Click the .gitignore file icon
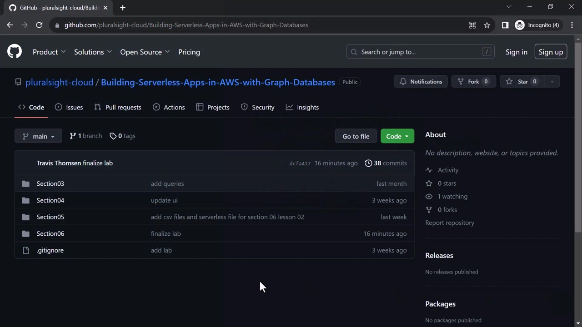582x327 pixels. [26, 250]
